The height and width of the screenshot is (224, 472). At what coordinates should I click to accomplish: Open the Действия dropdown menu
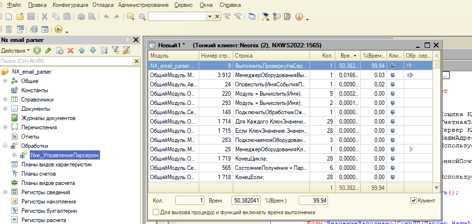[15, 50]
